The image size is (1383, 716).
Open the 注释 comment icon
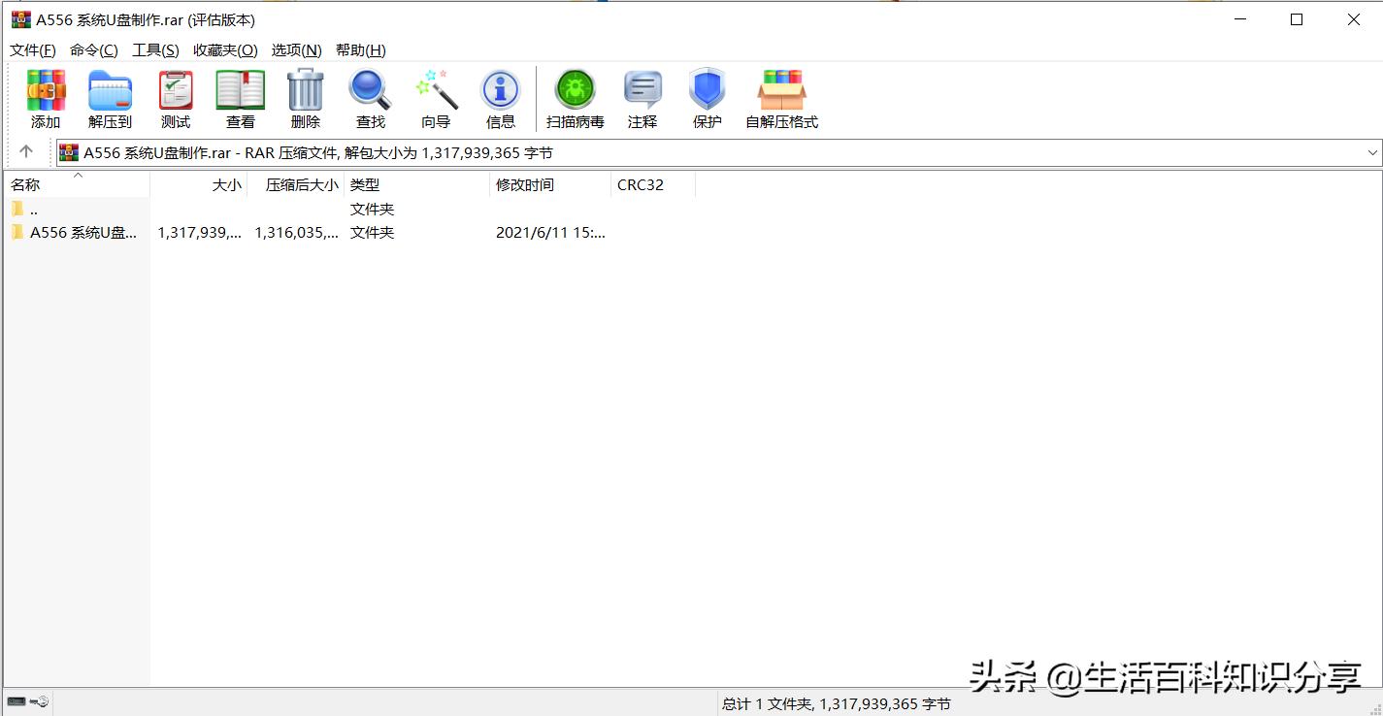[642, 97]
